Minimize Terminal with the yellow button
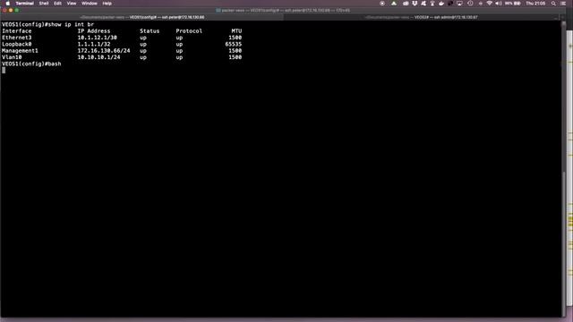The width and height of the screenshot is (573, 322). (x=11, y=10)
